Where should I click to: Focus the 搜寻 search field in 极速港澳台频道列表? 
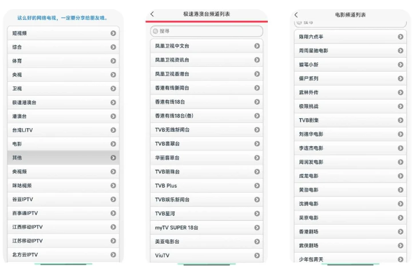pos(207,31)
